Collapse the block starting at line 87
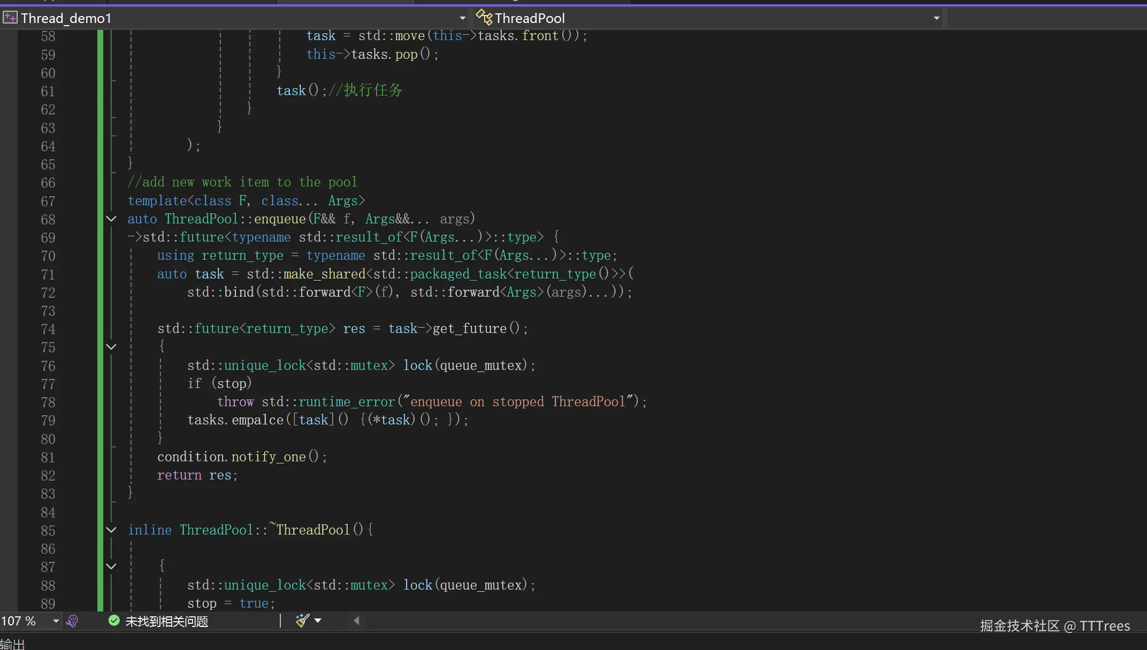1147x650 pixels. click(111, 567)
